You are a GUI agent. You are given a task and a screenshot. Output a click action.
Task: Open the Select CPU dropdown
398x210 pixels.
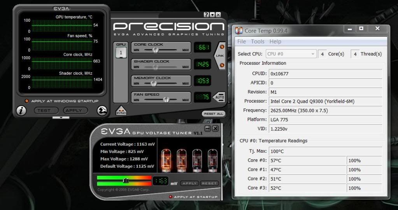[x=291, y=54]
